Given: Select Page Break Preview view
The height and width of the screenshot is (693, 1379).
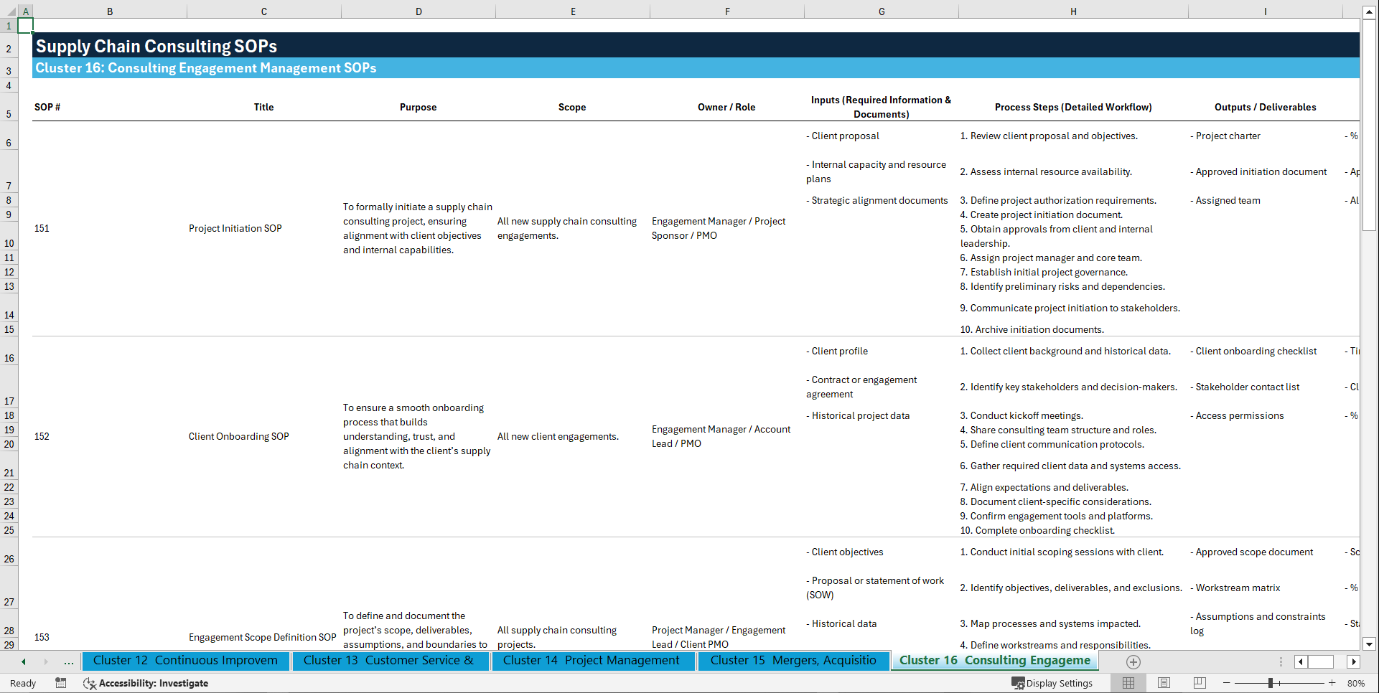Looking at the screenshot, I should 1200,683.
